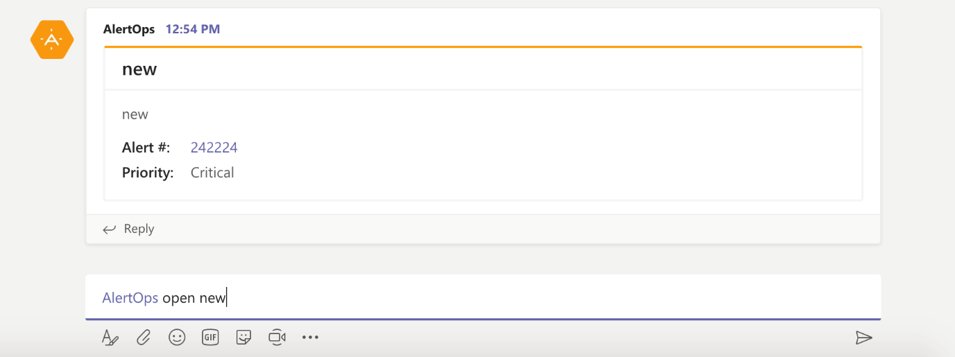955x357 pixels.
Task: Click the bold "new" card title
Action: (139, 69)
